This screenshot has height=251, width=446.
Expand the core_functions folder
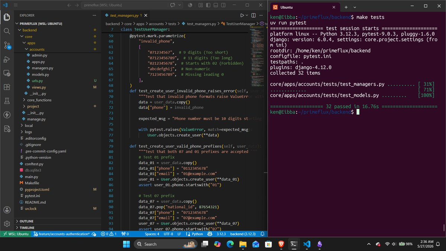tap(58, 100)
